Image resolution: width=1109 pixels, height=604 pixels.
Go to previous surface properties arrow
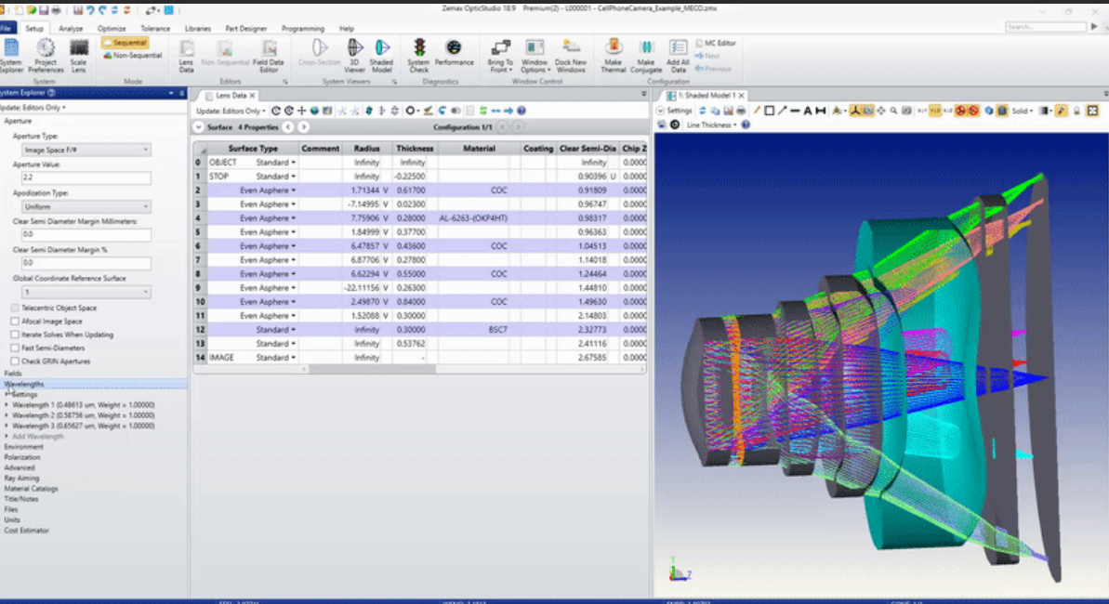[x=288, y=127]
